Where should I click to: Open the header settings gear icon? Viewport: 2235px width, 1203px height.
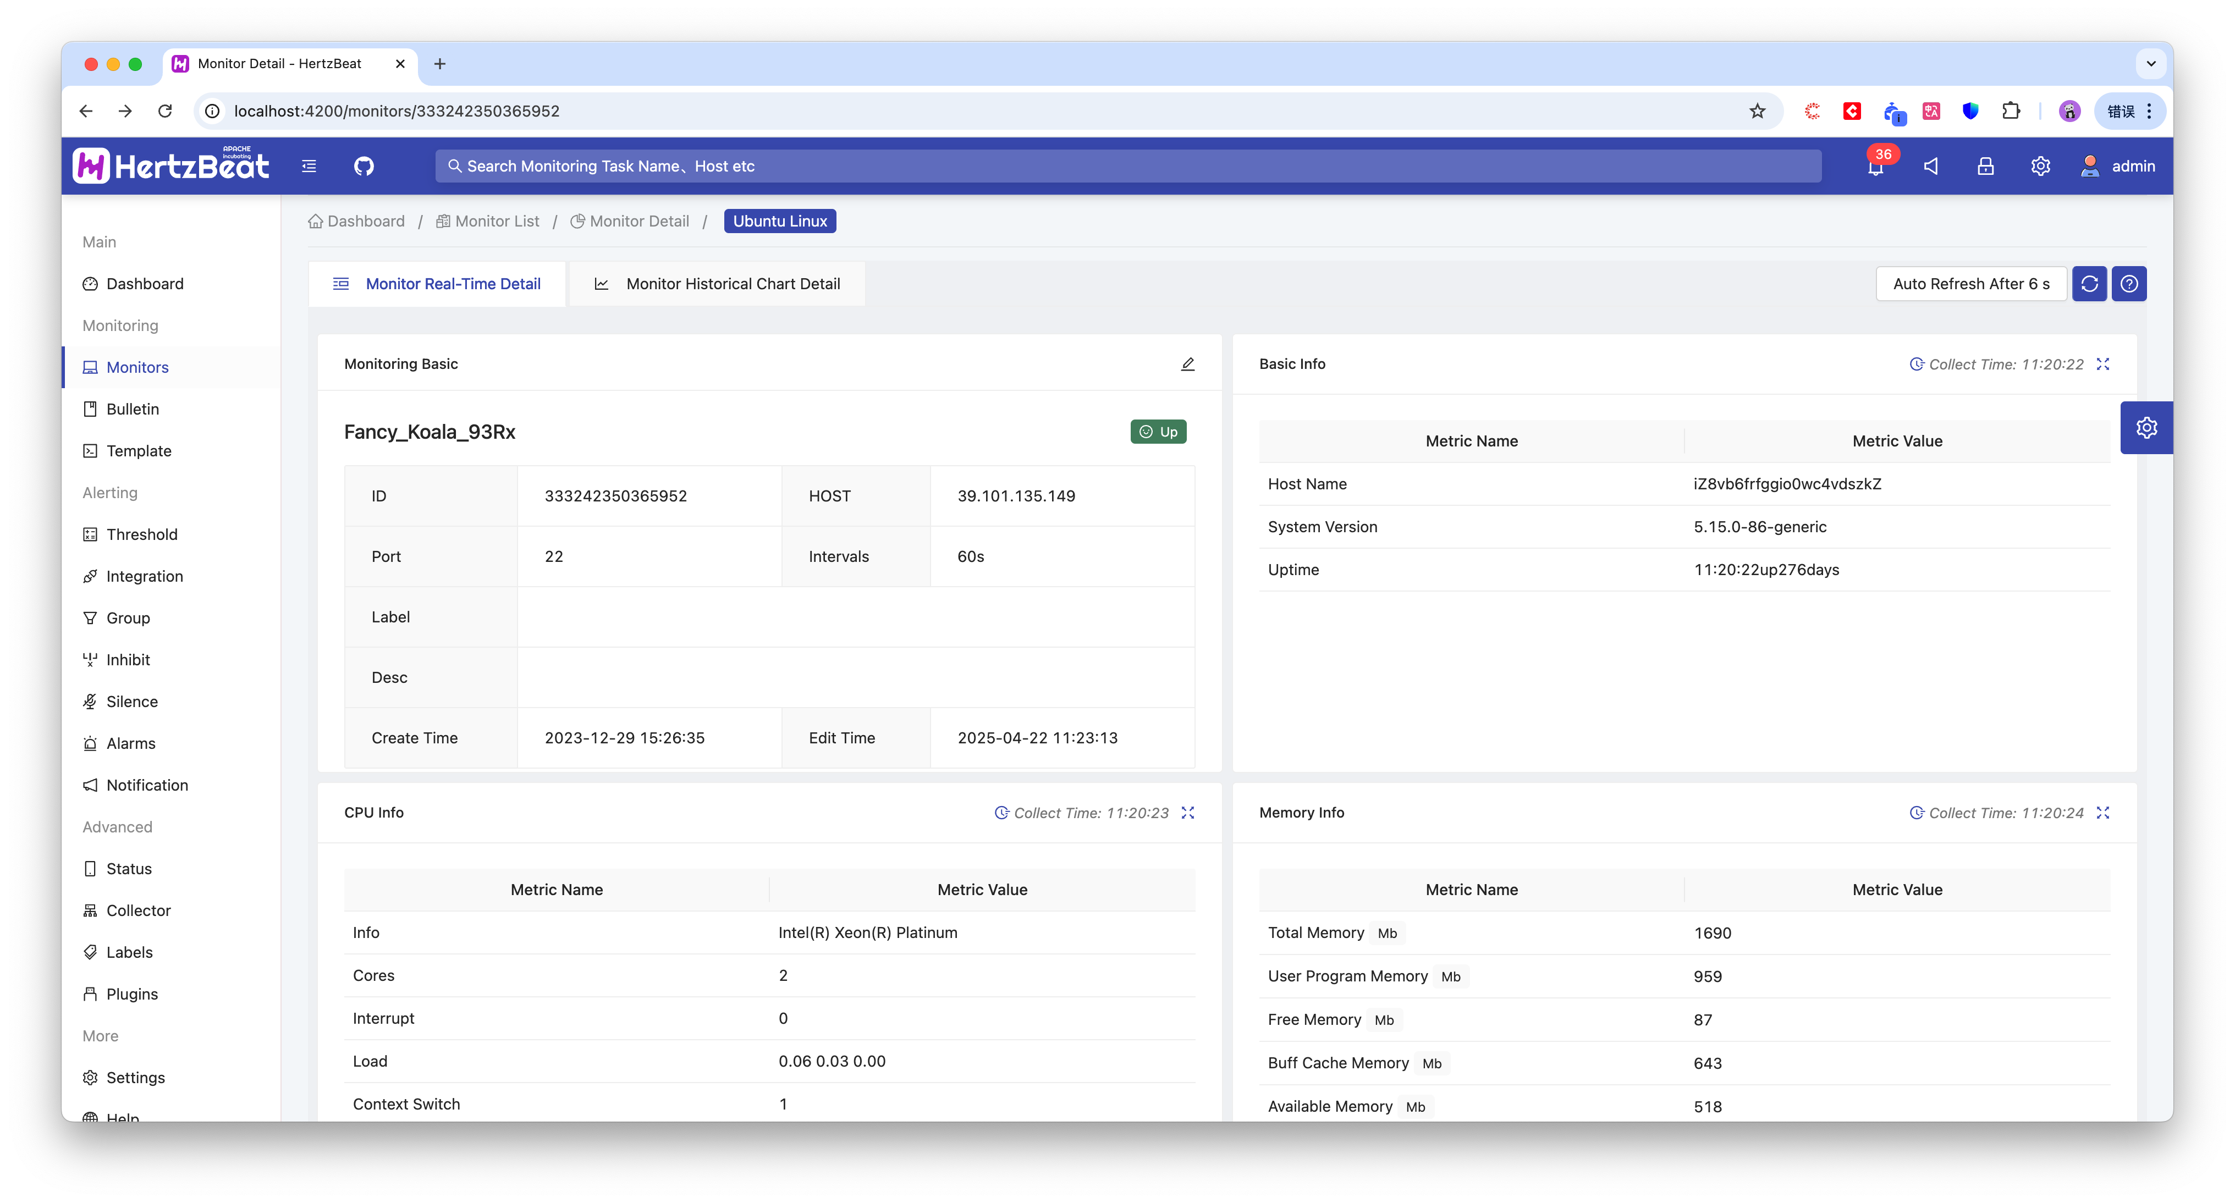point(2040,165)
